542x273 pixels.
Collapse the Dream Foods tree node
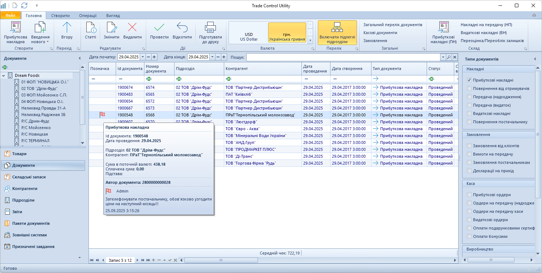pos(3,75)
